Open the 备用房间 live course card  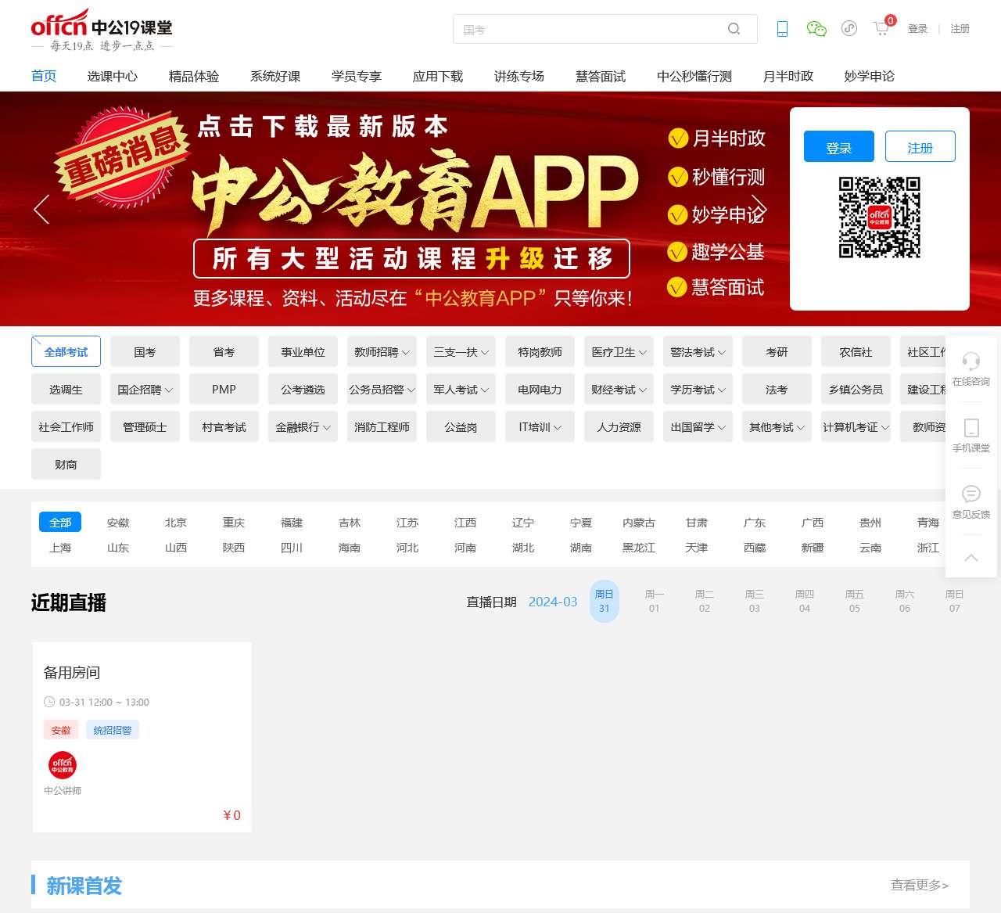(x=142, y=737)
